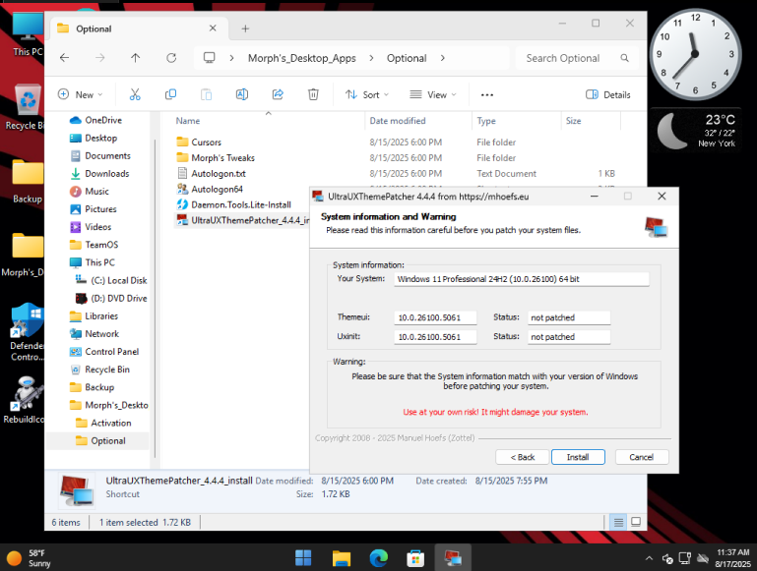757x571 pixels.
Task: Open File Explorer from the taskbar
Action: [x=341, y=558]
